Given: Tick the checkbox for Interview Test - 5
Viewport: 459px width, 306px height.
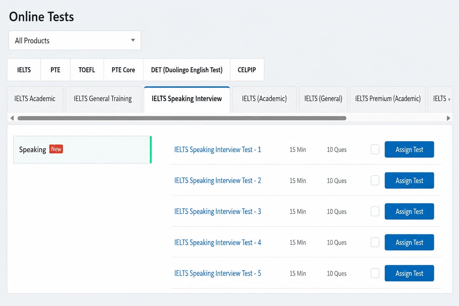Looking at the screenshot, I should point(375,273).
